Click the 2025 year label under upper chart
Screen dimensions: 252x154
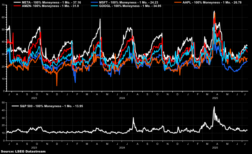pos(215,98)
